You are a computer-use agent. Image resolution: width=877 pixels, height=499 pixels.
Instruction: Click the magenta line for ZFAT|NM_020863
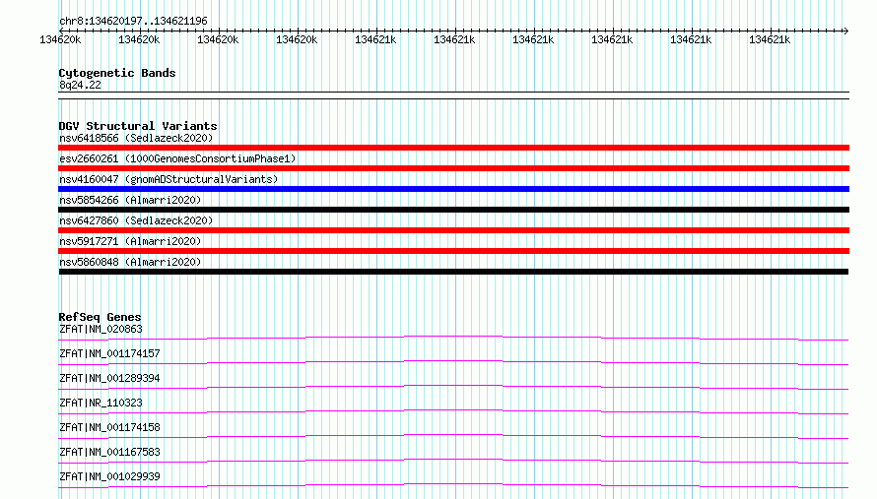click(453, 338)
